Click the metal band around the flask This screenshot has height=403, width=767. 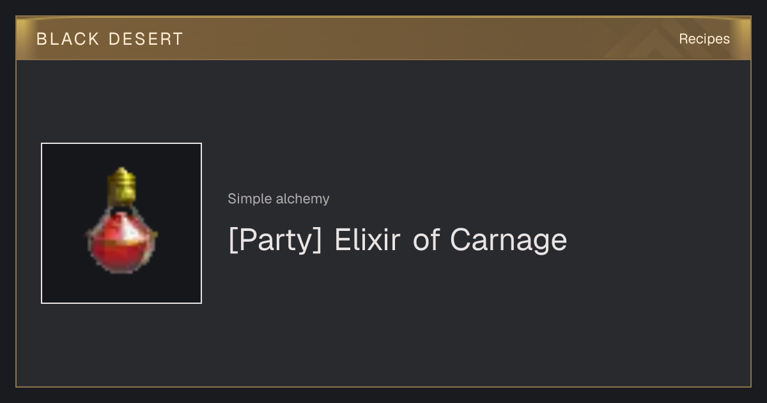point(121,243)
